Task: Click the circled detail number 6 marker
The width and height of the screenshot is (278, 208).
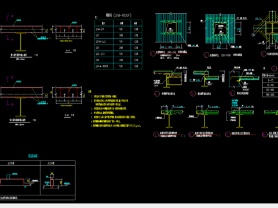Action: click(232, 94)
